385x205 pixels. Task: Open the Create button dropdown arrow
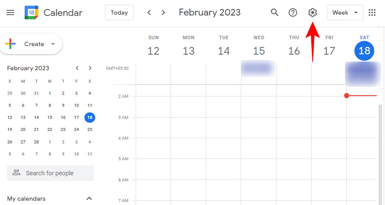[53, 44]
